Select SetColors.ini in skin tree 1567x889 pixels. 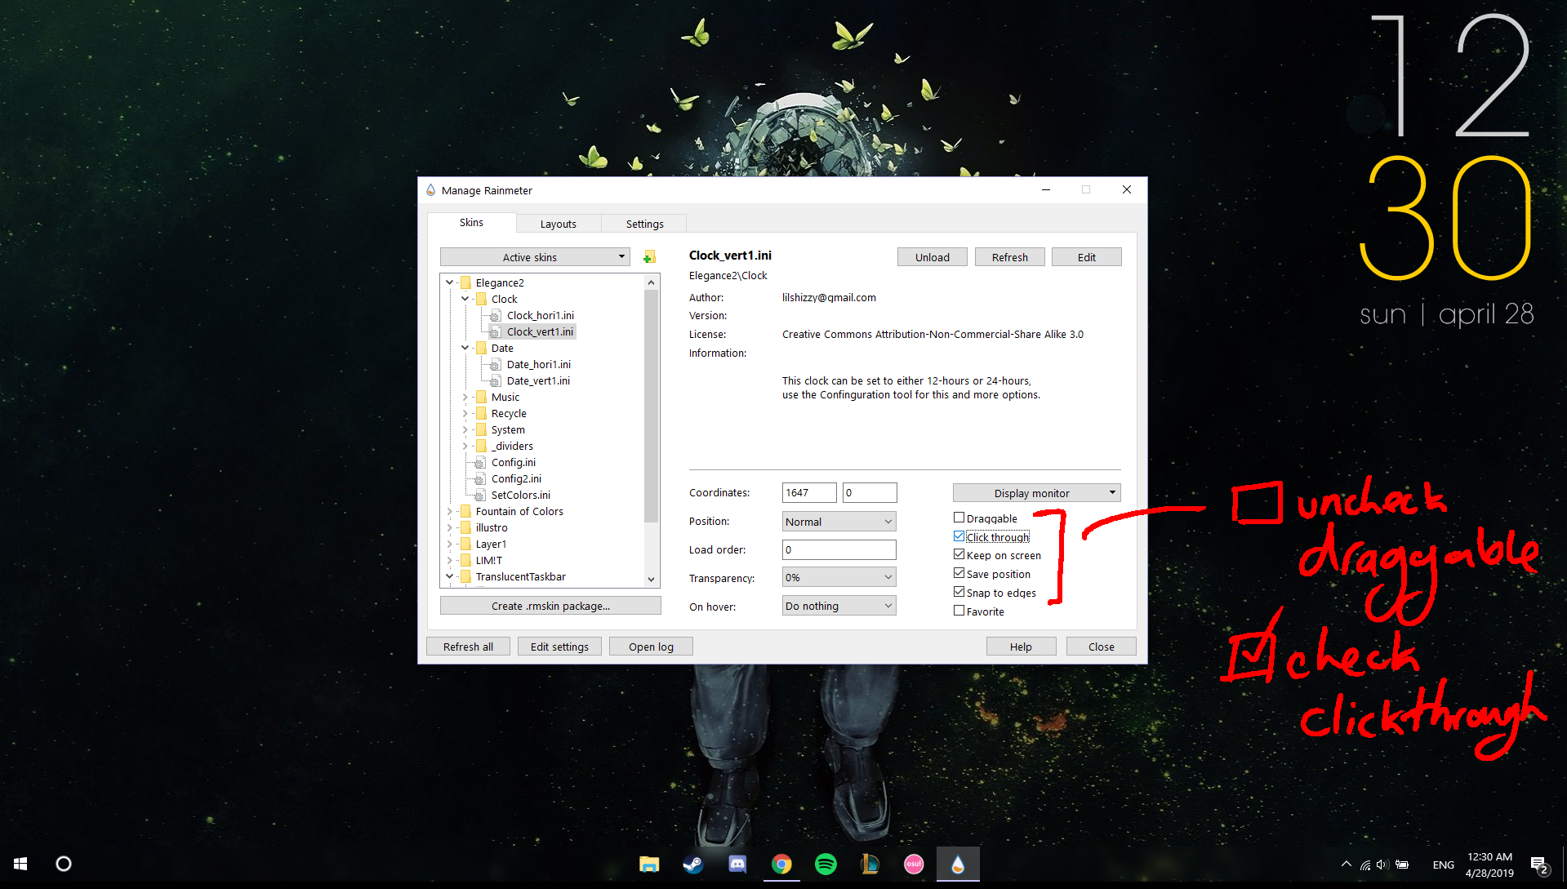(520, 495)
